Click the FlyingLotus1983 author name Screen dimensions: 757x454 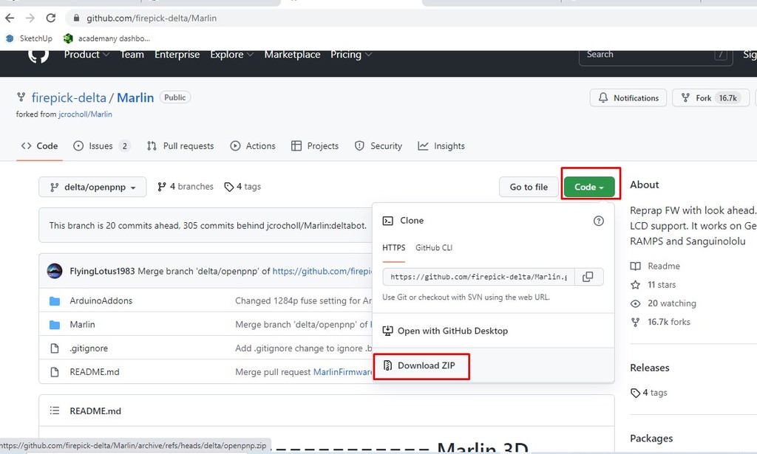102,271
